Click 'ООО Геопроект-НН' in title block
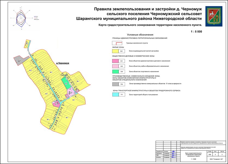The image size is (228, 164). [x=215, y=159]
